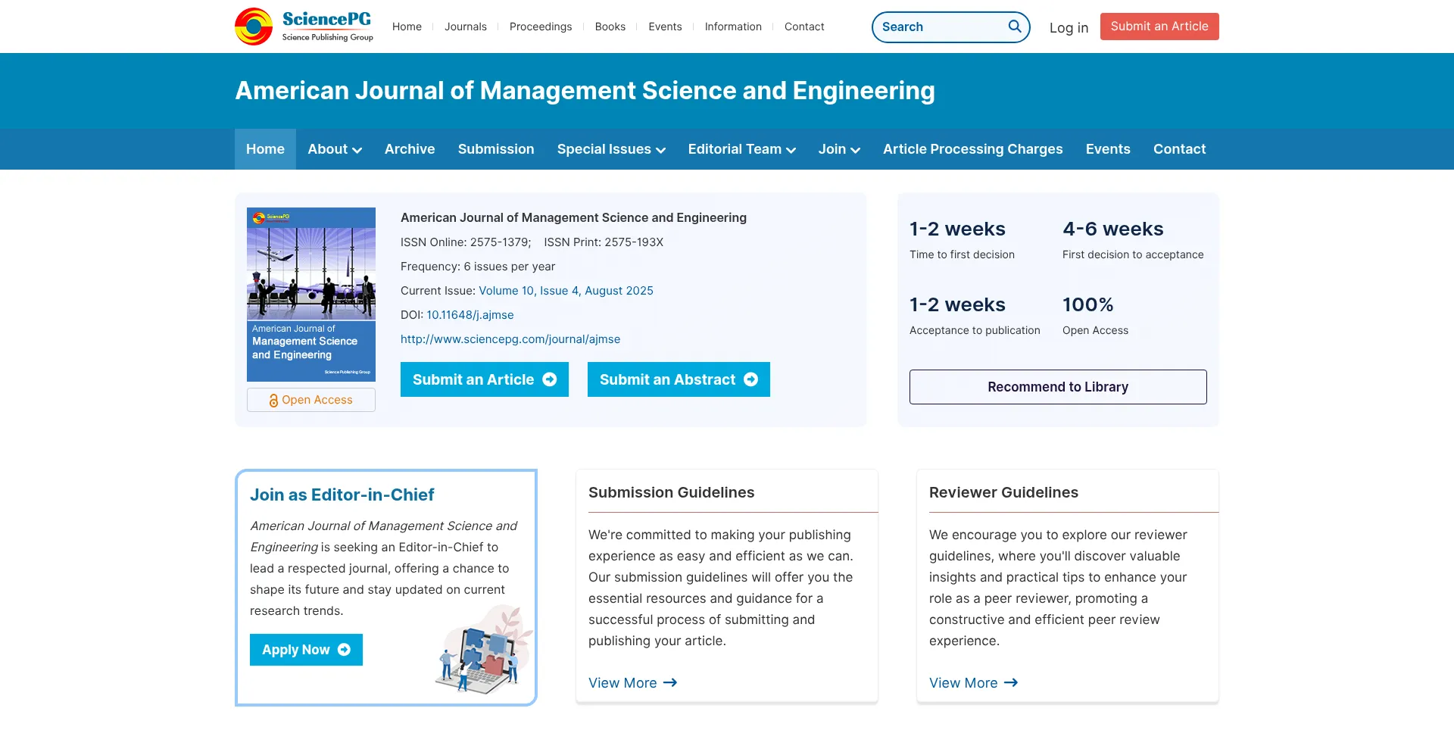Open the Journals menu item
The width and height of the screenshot is (1454, 752).
tap(466, 27)
